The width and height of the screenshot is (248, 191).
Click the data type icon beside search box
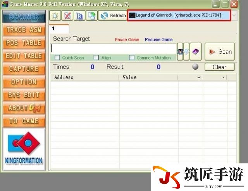[x=180, y=52]
